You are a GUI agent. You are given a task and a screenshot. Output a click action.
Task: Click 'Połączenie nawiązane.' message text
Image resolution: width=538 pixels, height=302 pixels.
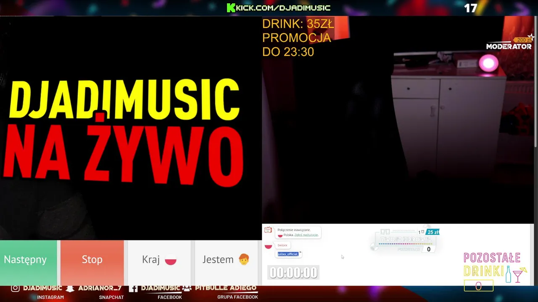[294, 230]
